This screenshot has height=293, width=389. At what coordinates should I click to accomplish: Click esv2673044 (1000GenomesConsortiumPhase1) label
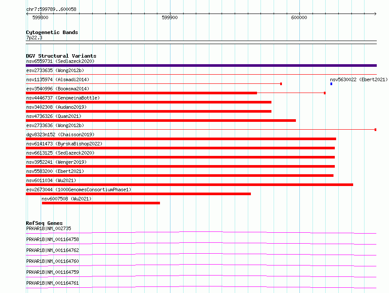(79, 190)
